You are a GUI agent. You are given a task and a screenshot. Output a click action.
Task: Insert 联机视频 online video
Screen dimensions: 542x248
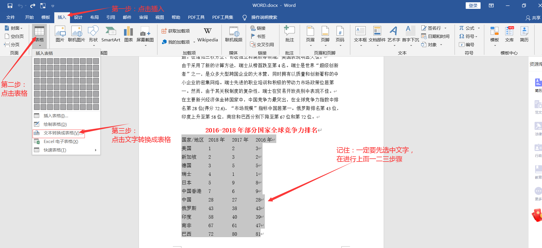234,34
